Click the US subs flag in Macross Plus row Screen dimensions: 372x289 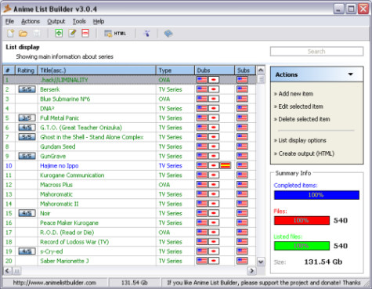(242, 185)
